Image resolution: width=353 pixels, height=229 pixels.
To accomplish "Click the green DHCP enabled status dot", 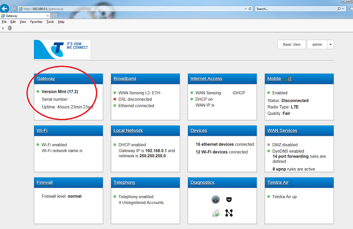I will (x=115, y=144).
